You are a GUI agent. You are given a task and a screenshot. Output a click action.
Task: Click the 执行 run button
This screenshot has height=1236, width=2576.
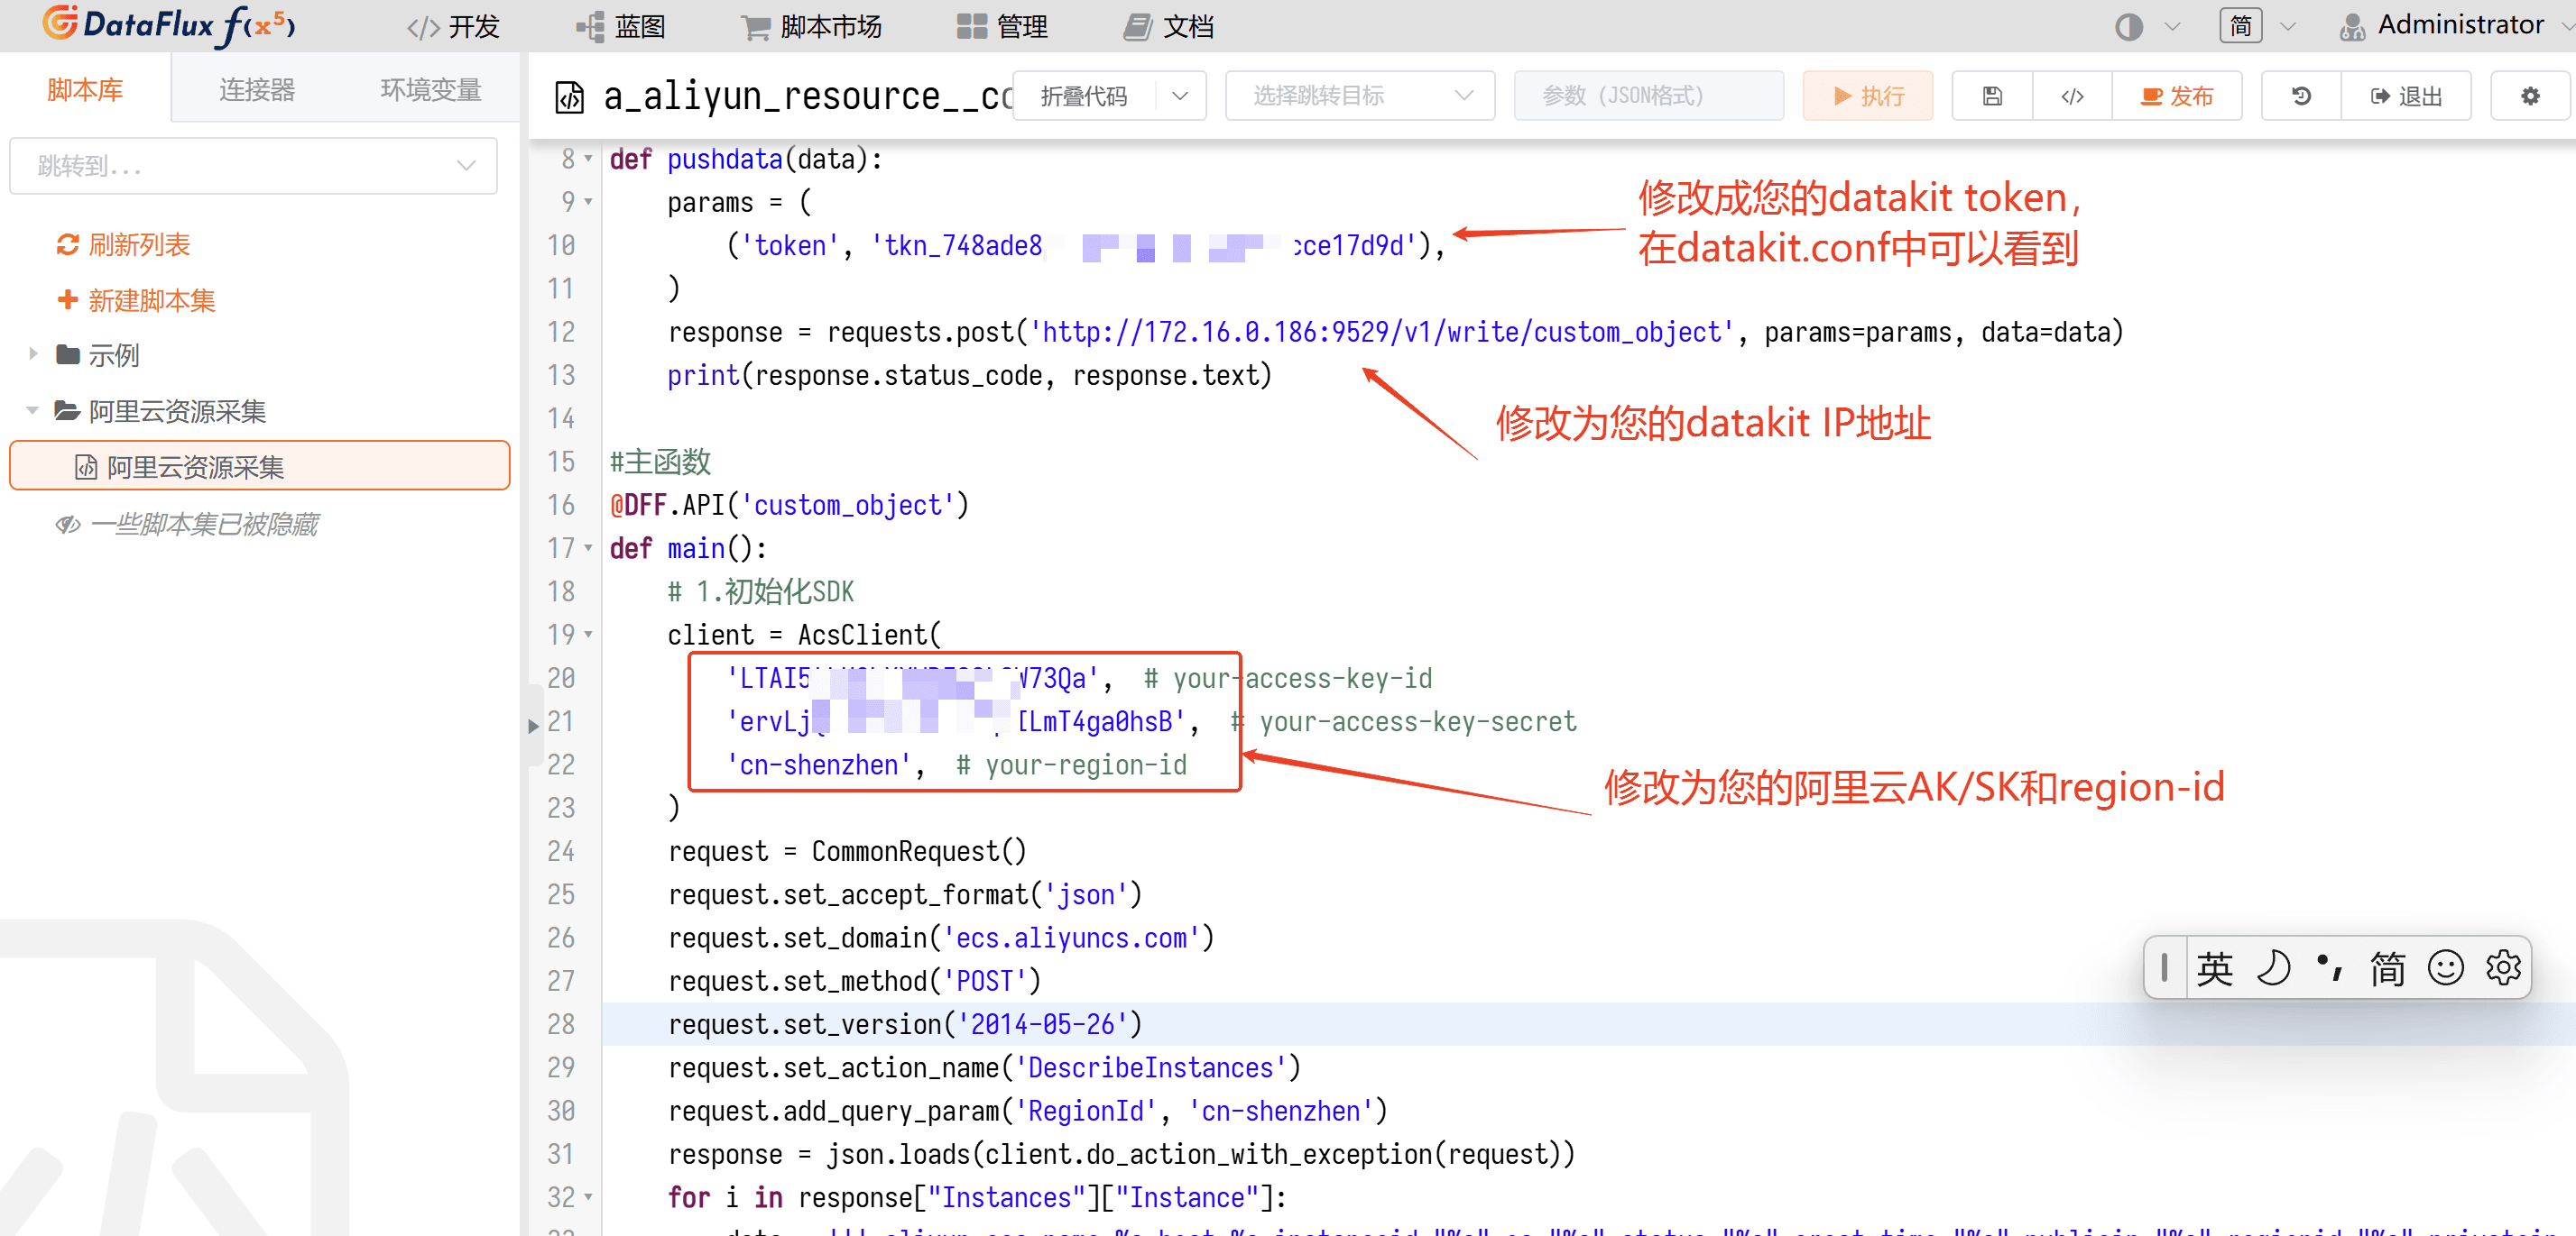point(1867,96)
